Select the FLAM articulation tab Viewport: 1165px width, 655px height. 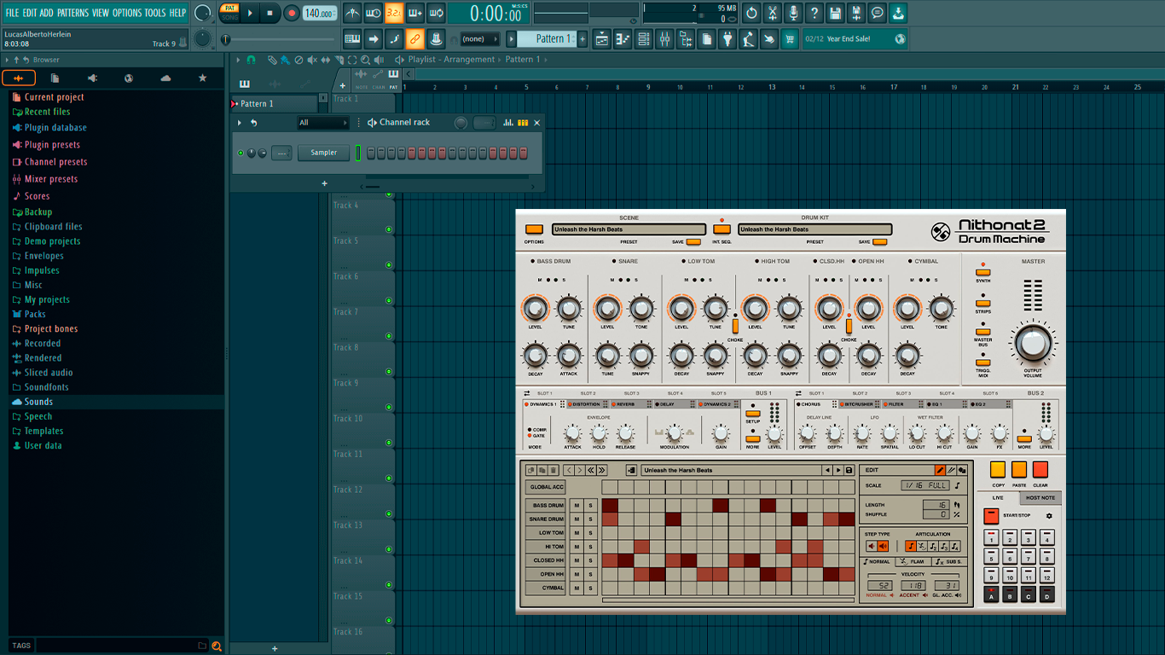click(913, 561)
